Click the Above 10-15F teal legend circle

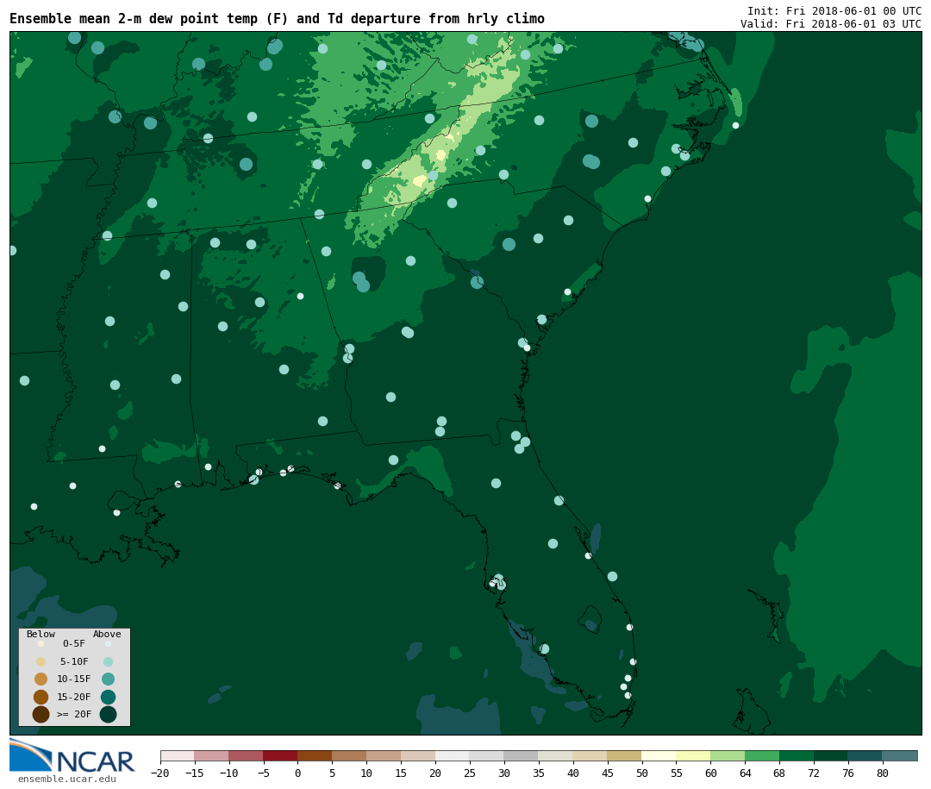coord(108,679)
